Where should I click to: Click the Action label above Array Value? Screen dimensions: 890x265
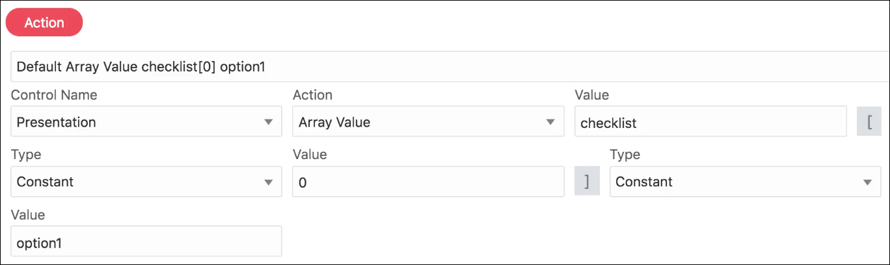click(312, 95)
